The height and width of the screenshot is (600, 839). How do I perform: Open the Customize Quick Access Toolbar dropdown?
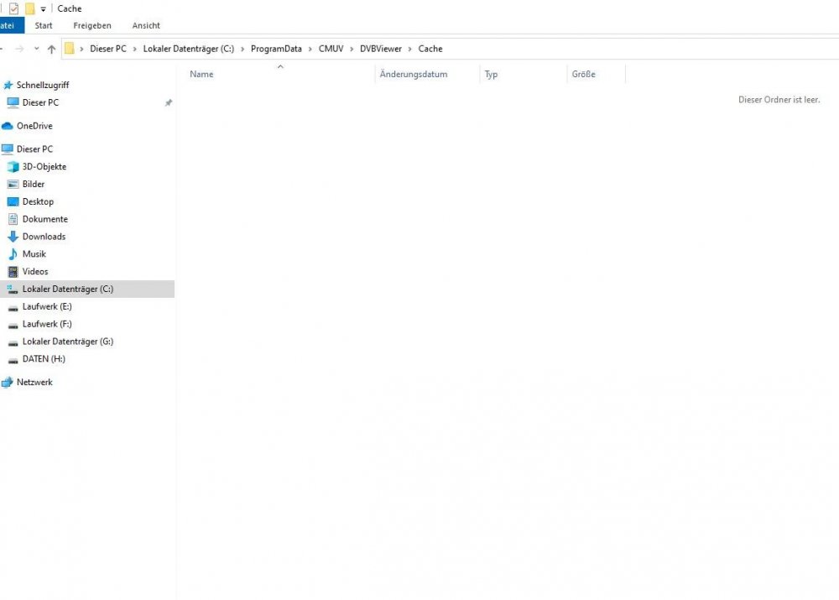[x=44, y=9]
